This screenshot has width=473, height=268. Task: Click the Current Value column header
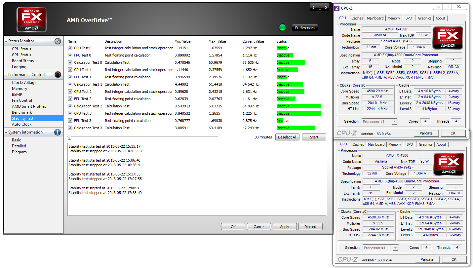coord(253,41)
